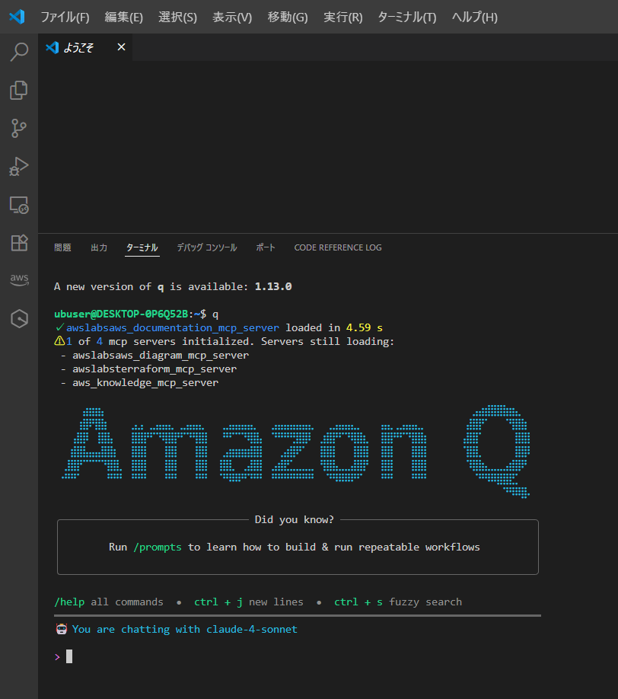Open the Search view in activity bar
618x699 pixels.
(x=19, y=52)
